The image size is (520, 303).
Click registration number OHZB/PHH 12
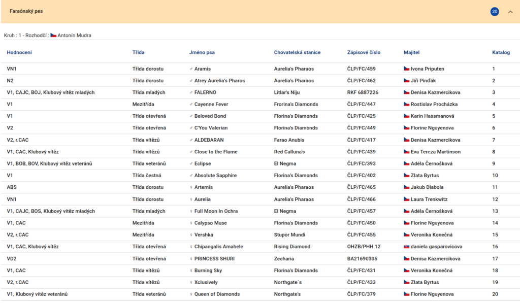click(x=364, y=247)
